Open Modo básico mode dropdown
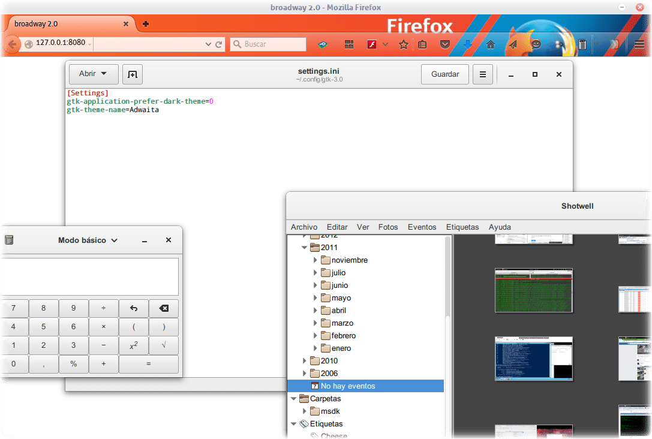The image size is (652, 439). [88, 240]
